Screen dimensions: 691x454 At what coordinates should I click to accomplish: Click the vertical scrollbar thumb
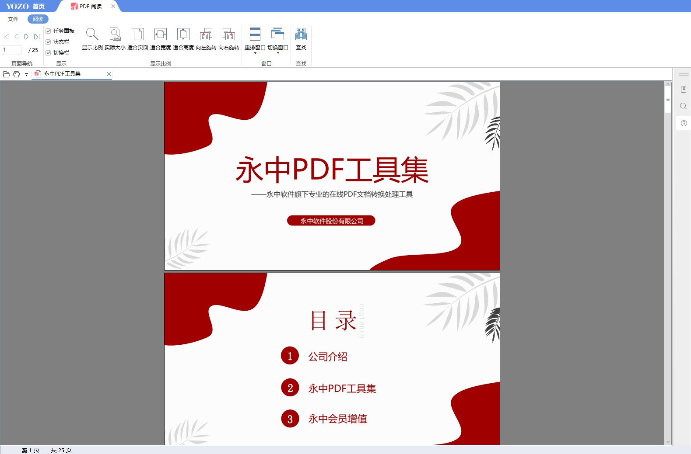(668, 100)
